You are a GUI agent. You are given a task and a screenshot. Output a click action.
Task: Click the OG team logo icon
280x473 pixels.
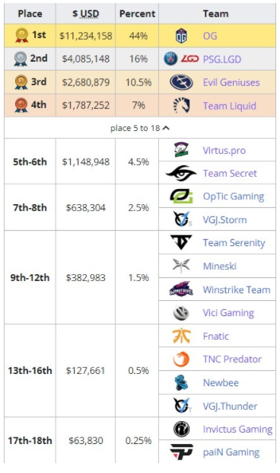(x=181, y=36)
